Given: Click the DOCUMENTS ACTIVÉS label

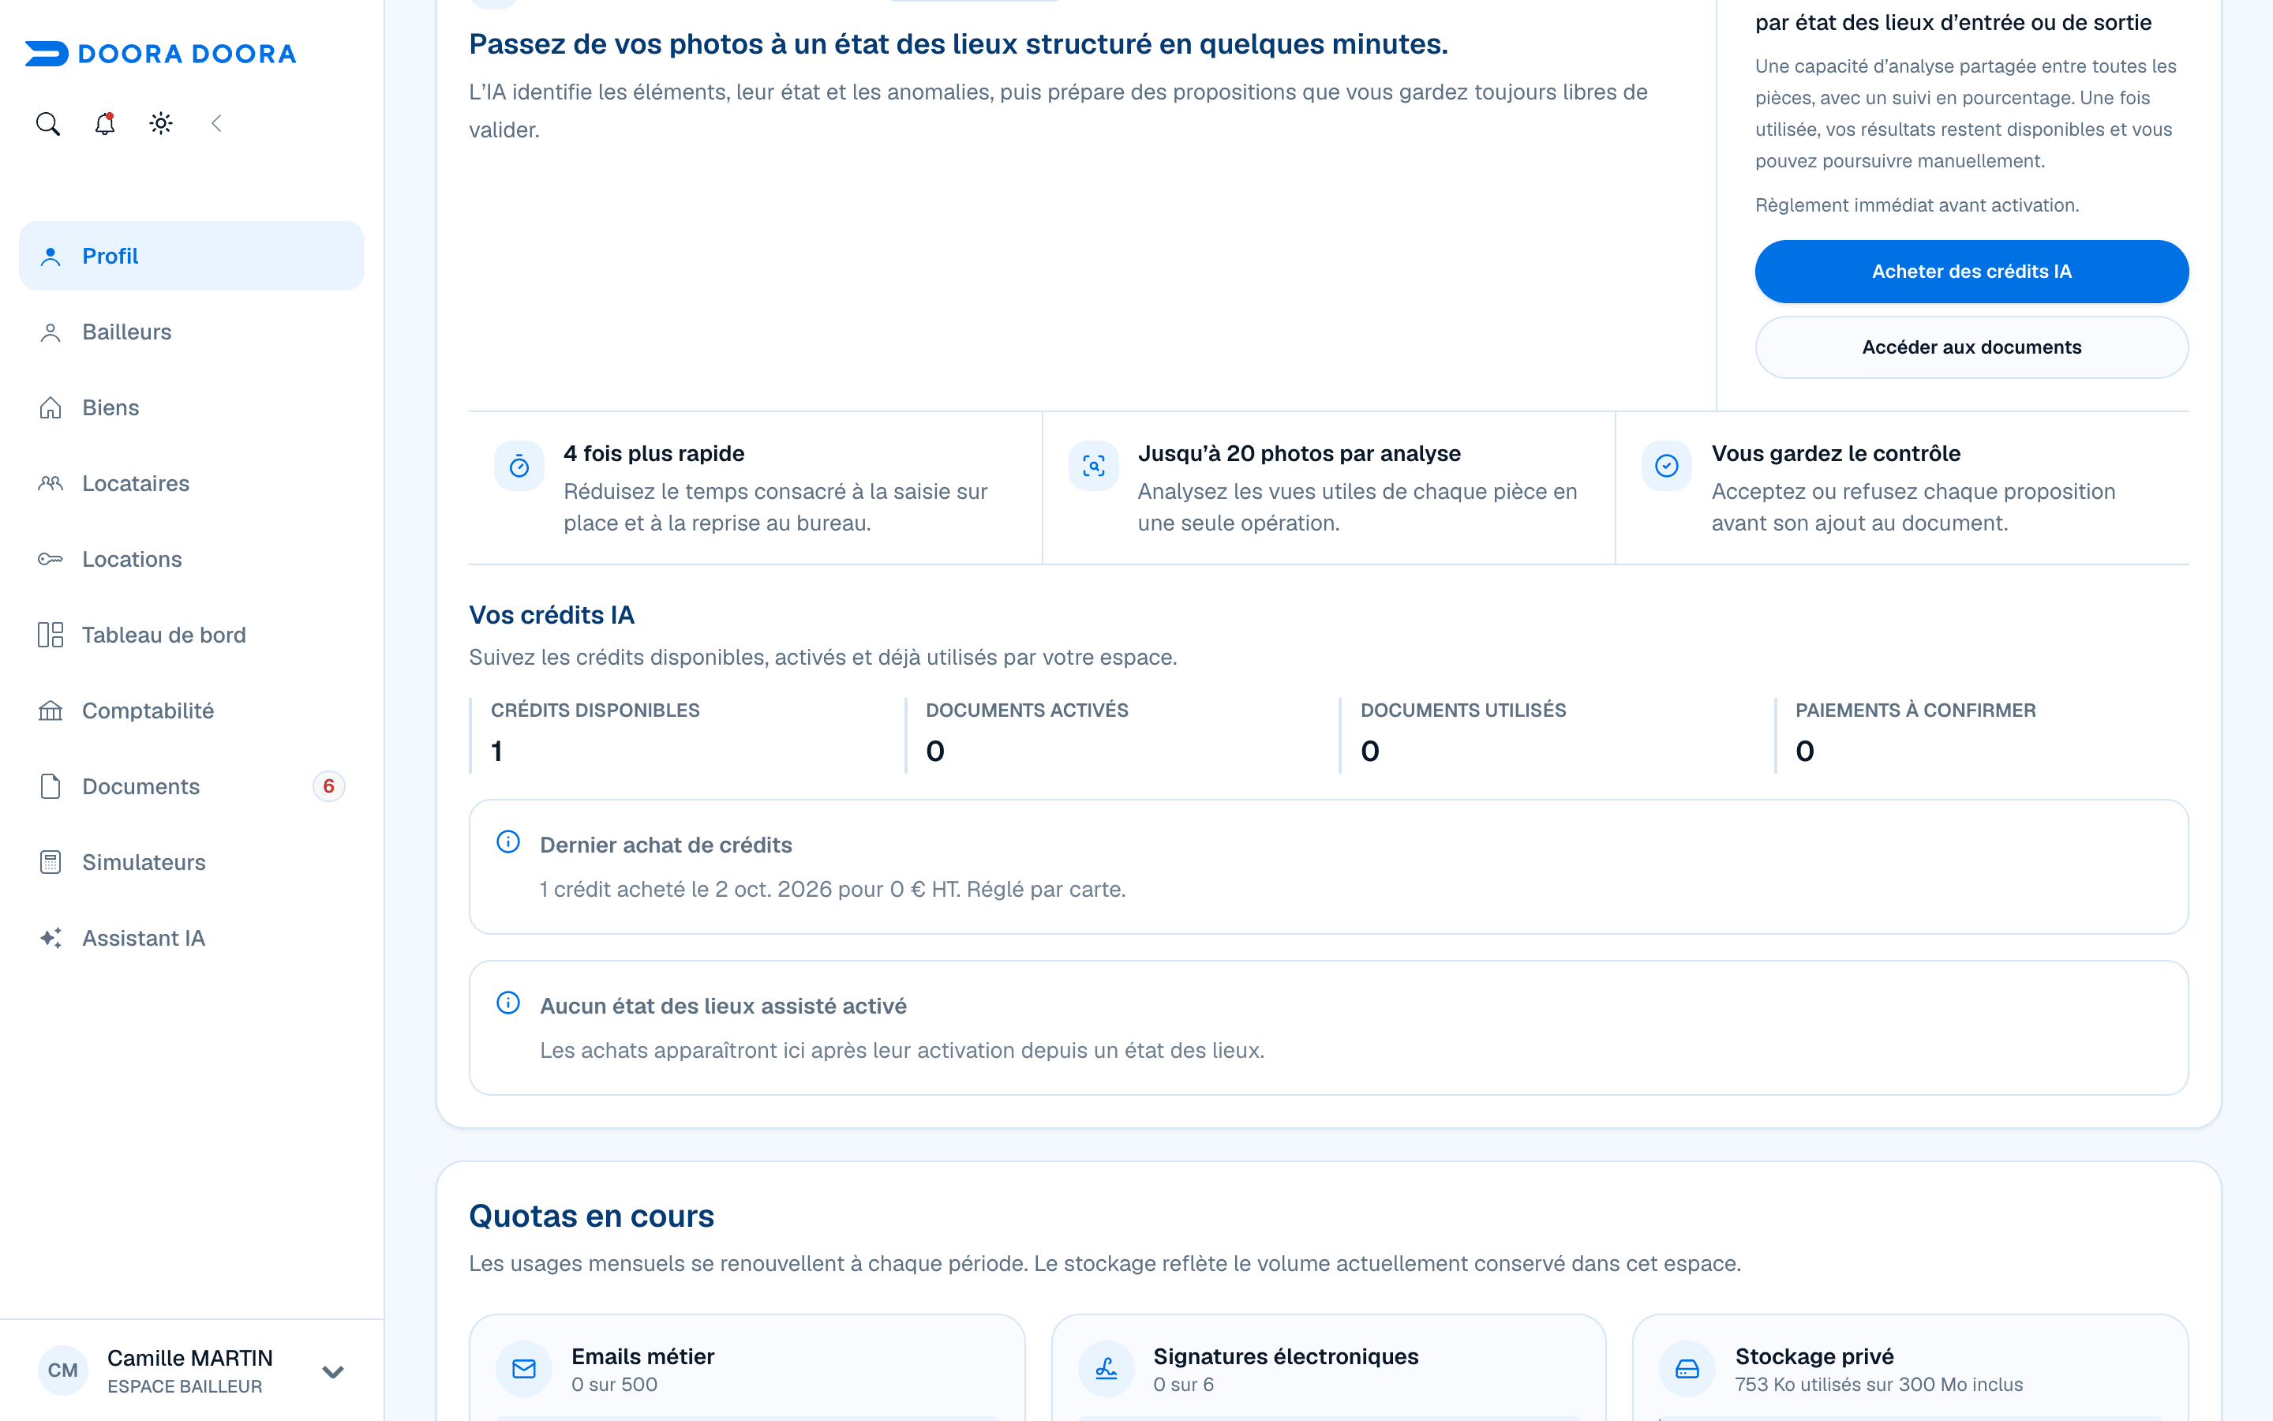Looking at the screenshot, I should point(1027,710).
